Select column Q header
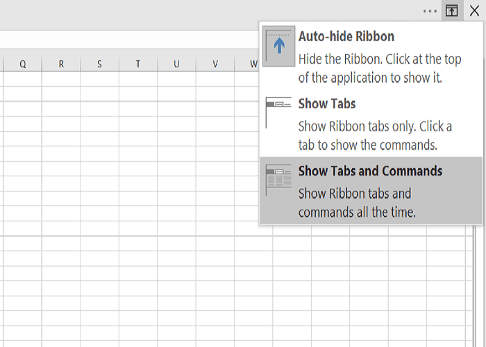 pyautogui.click(x=22, y=64)
